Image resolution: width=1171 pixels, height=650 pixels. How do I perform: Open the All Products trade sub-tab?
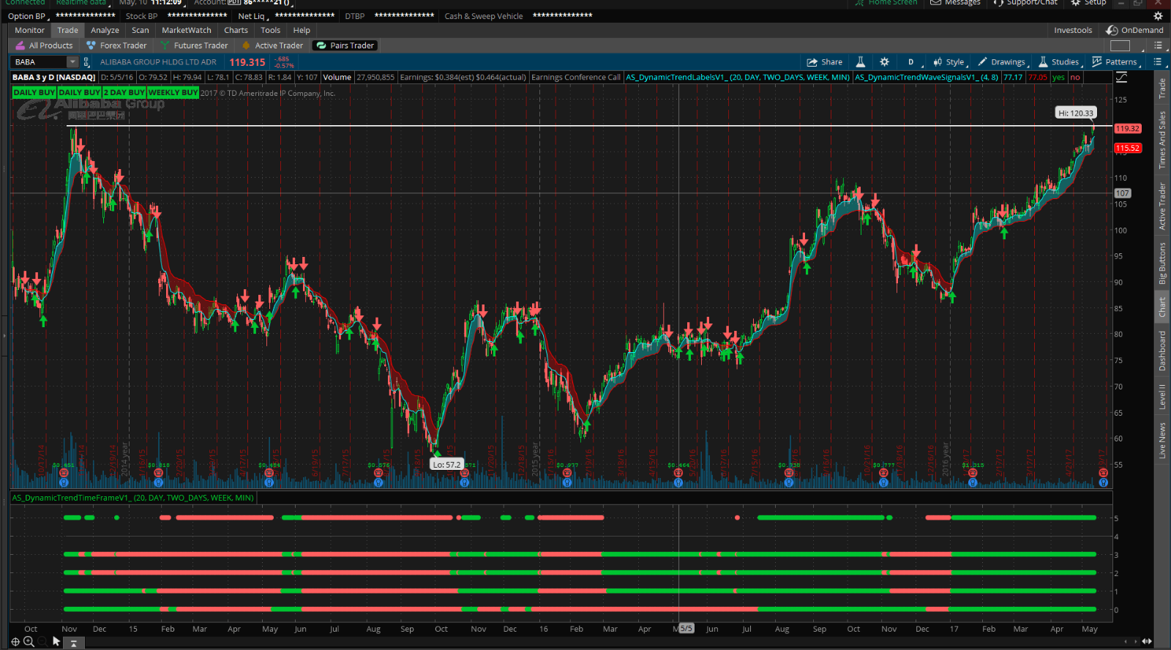[45, 45]
